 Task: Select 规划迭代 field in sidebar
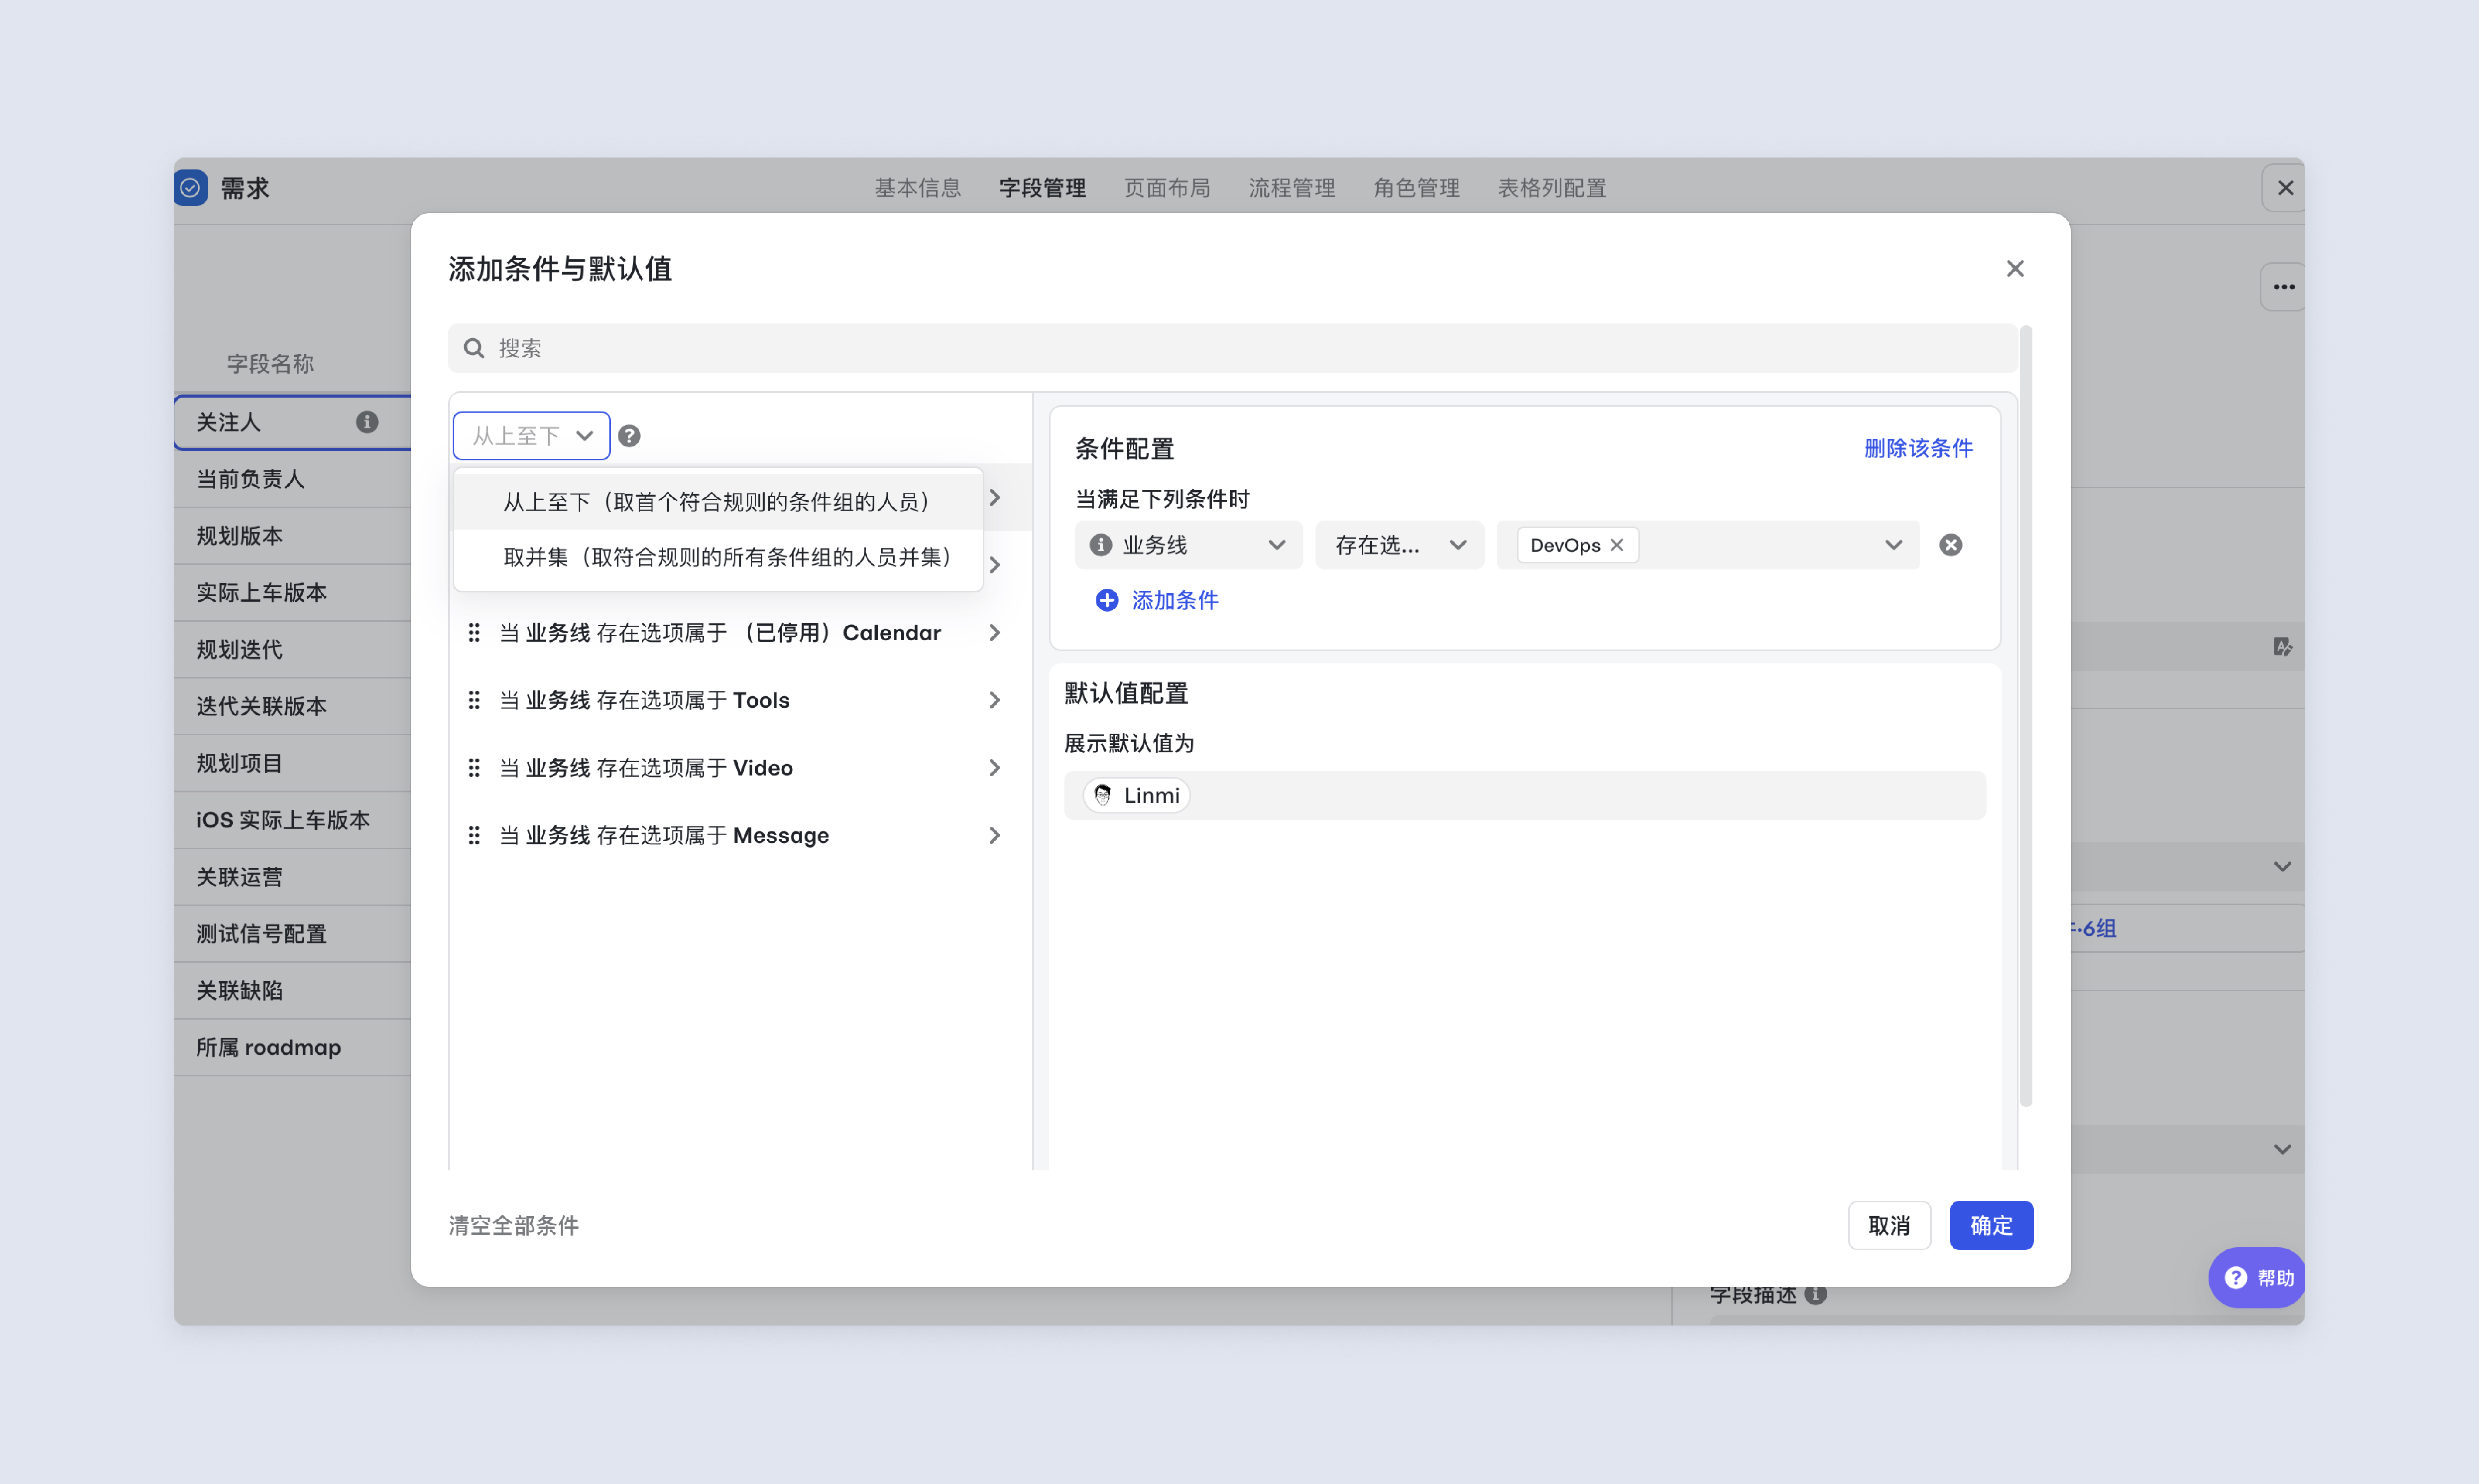[293, 650]
